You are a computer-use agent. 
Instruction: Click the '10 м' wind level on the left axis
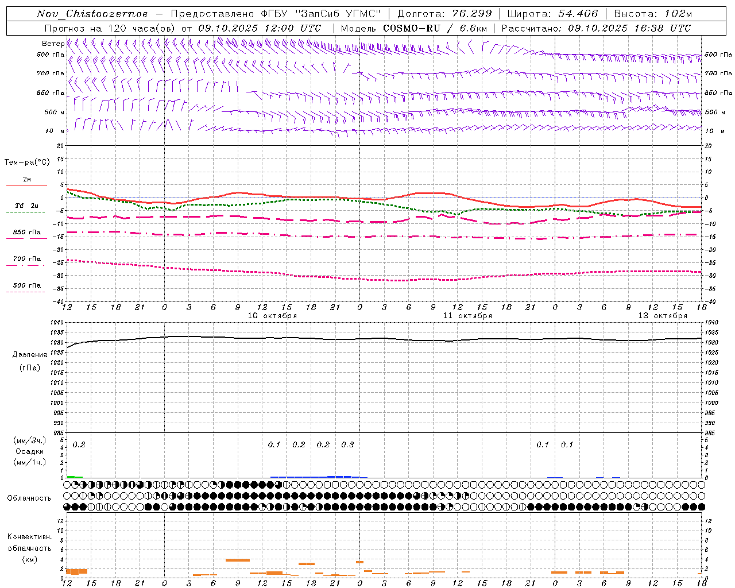click(55, 131)
